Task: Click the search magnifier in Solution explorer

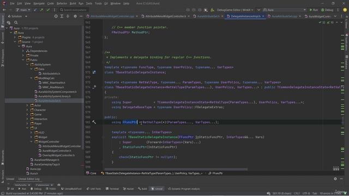Action: (16, 22)
